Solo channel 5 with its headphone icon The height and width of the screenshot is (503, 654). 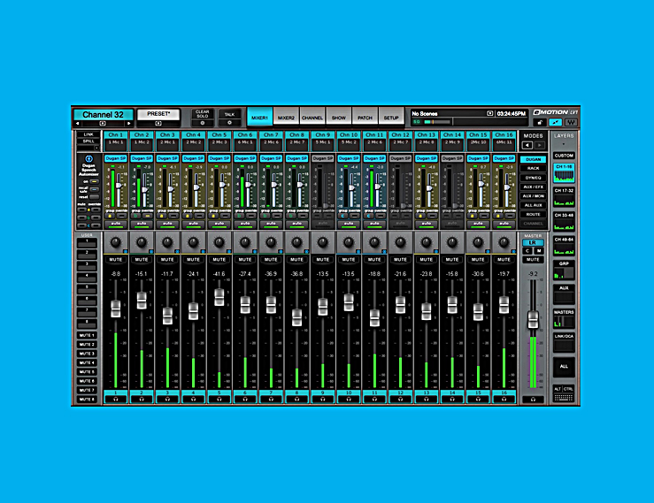219,400
